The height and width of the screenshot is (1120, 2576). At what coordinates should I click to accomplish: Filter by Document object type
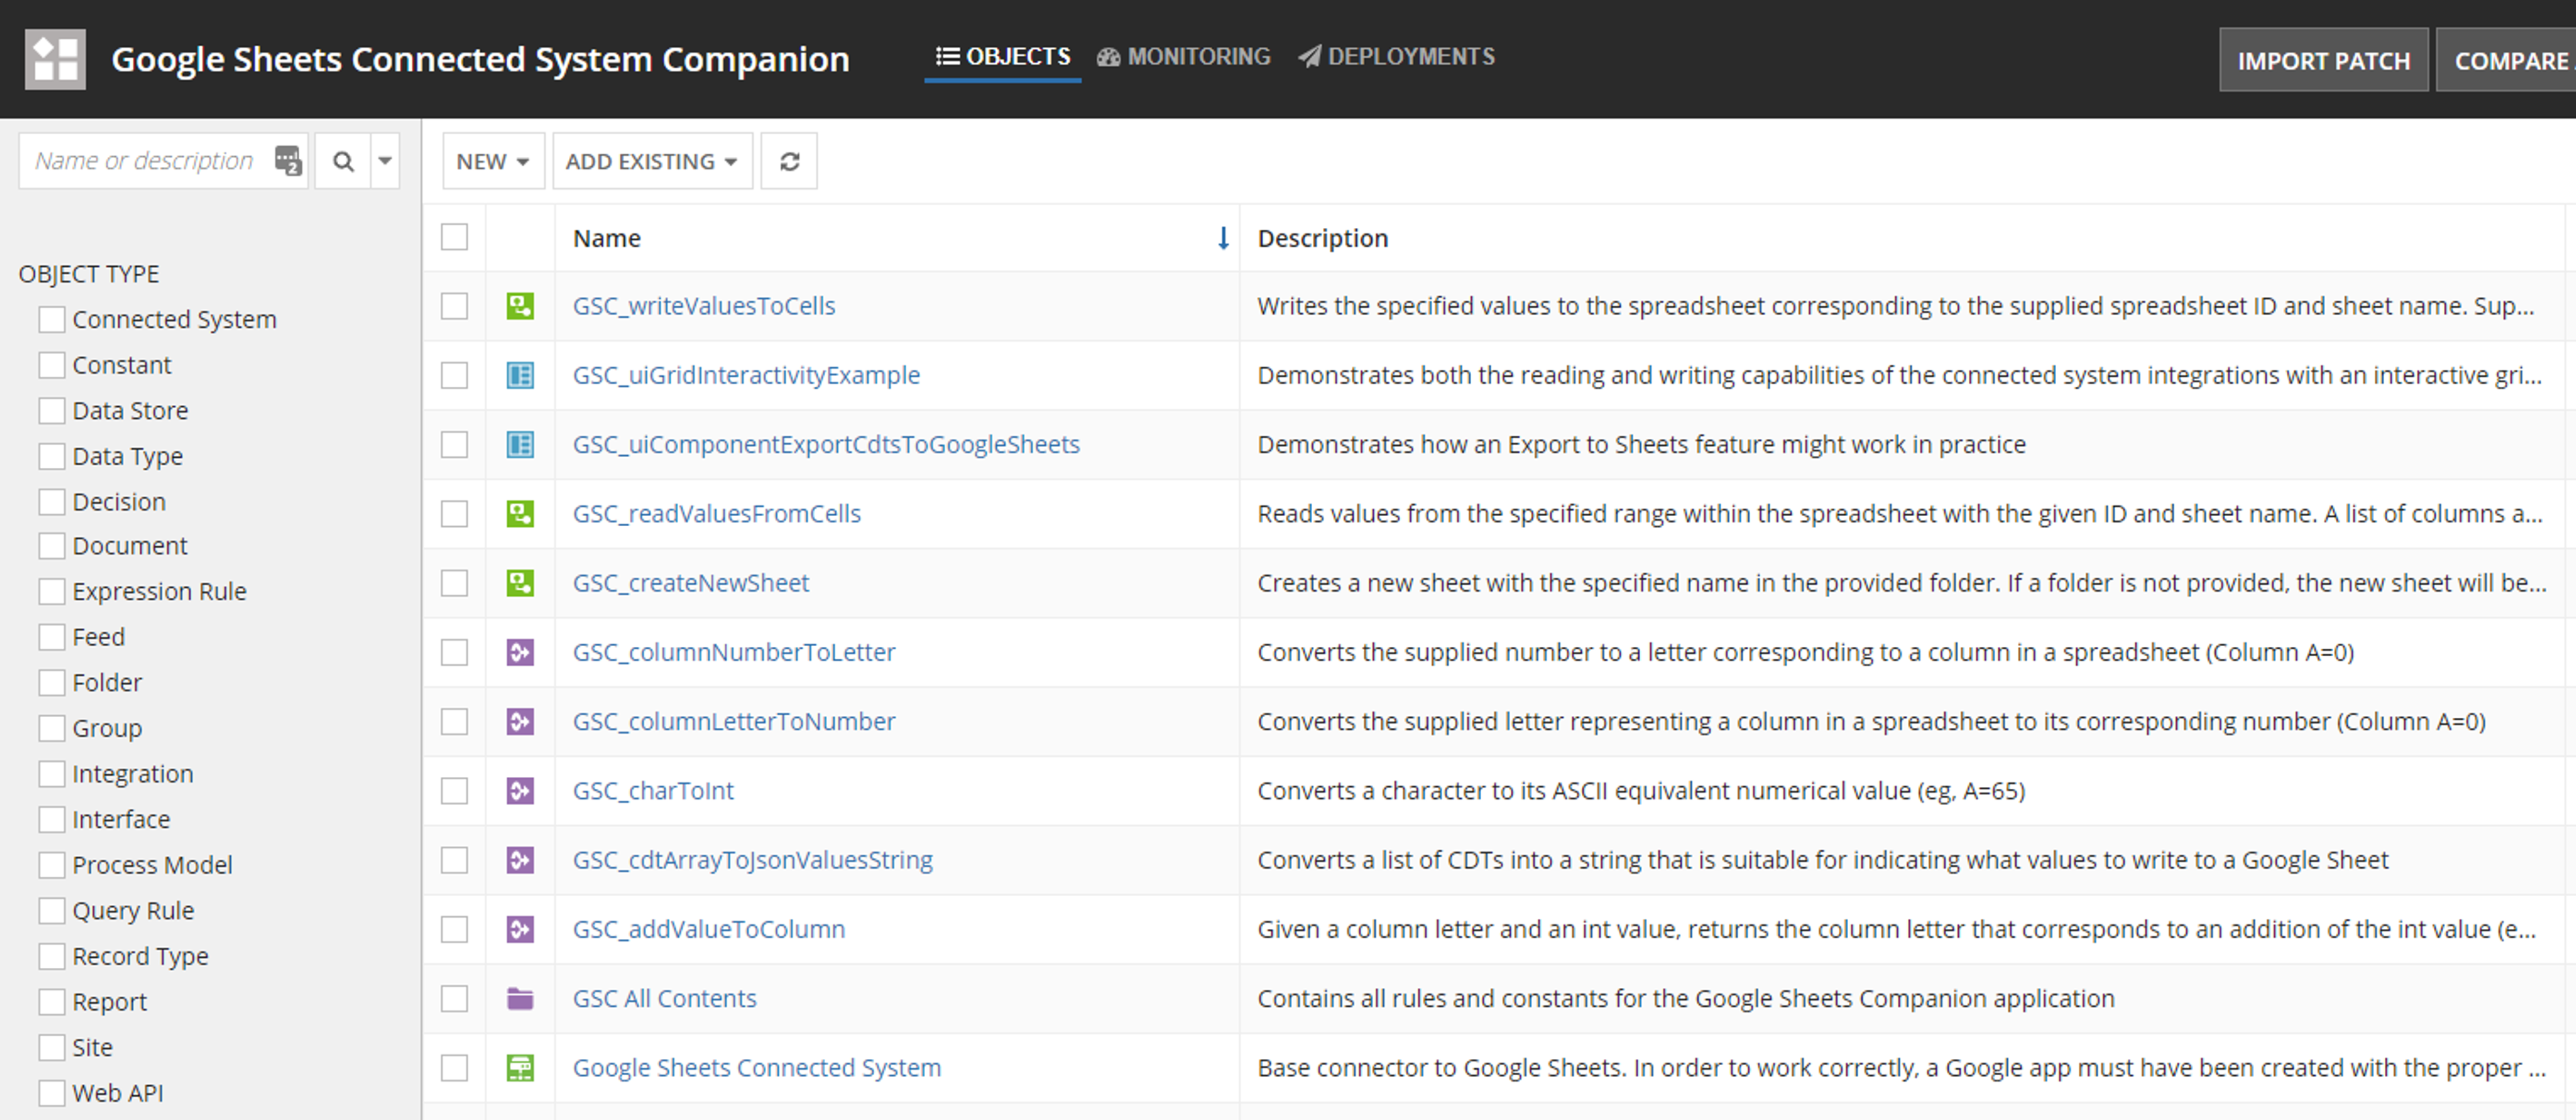coord(52,546)
